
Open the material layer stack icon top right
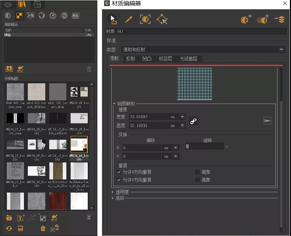[x=281, y=20]
